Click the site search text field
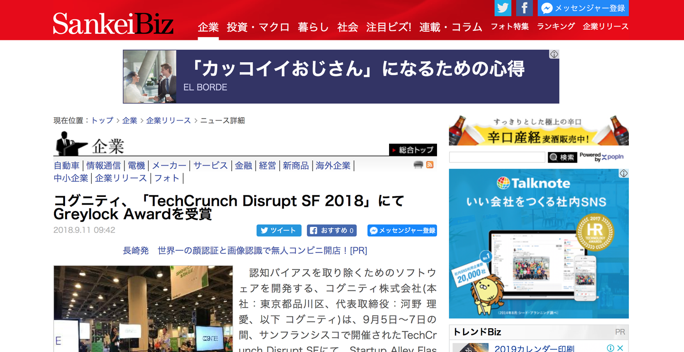This screenshot has height=352, width=684. tap(497, 157)
